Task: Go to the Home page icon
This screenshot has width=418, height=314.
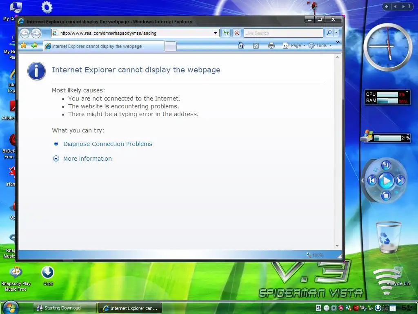Action: coord(241,46)
